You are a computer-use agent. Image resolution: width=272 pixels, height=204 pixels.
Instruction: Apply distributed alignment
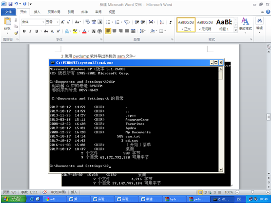tap(133, 31)
